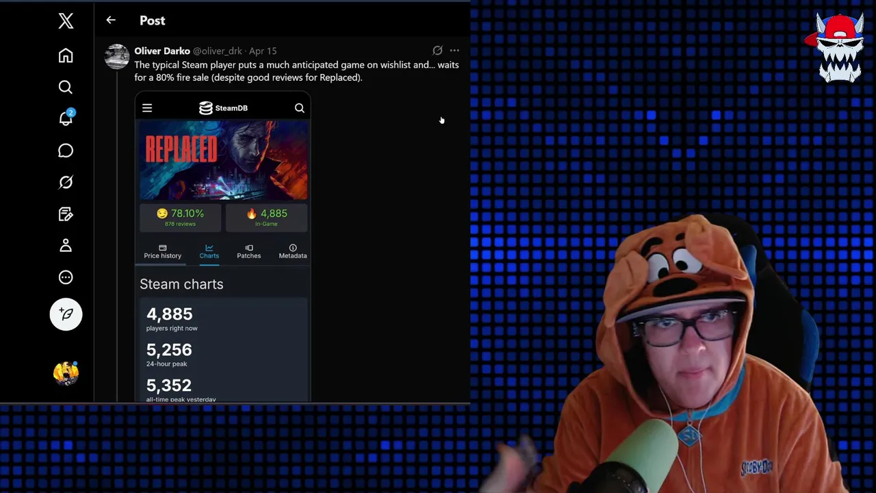The width and height of the screenshot is (876, 493).
Task: Compose a new post button
Action: (x=66, y=314)
